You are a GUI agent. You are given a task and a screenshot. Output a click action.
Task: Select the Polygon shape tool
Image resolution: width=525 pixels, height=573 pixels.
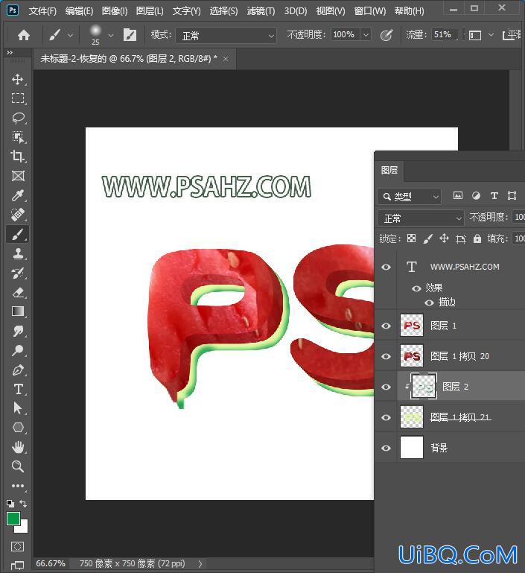(18, 428)
